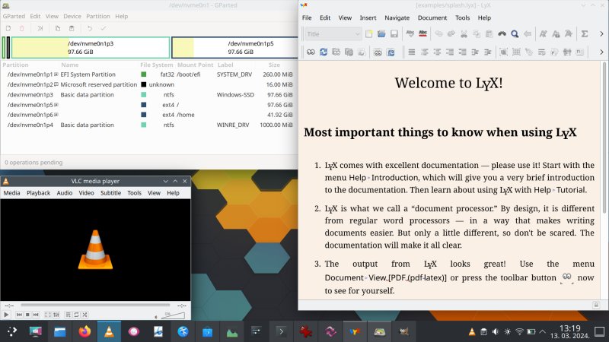Click Update output (blue arrows) icon in LyX
The width and height of the screenshot is (609, 342).
click(324, 52)
